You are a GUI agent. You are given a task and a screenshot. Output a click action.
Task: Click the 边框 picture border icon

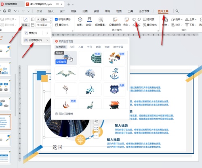click(x=89, y=20)
